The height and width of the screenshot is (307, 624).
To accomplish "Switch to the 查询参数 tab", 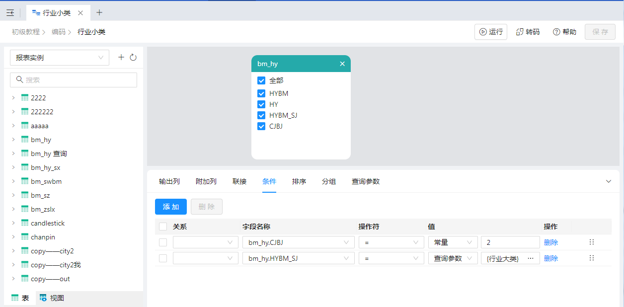I will point(365,182).
